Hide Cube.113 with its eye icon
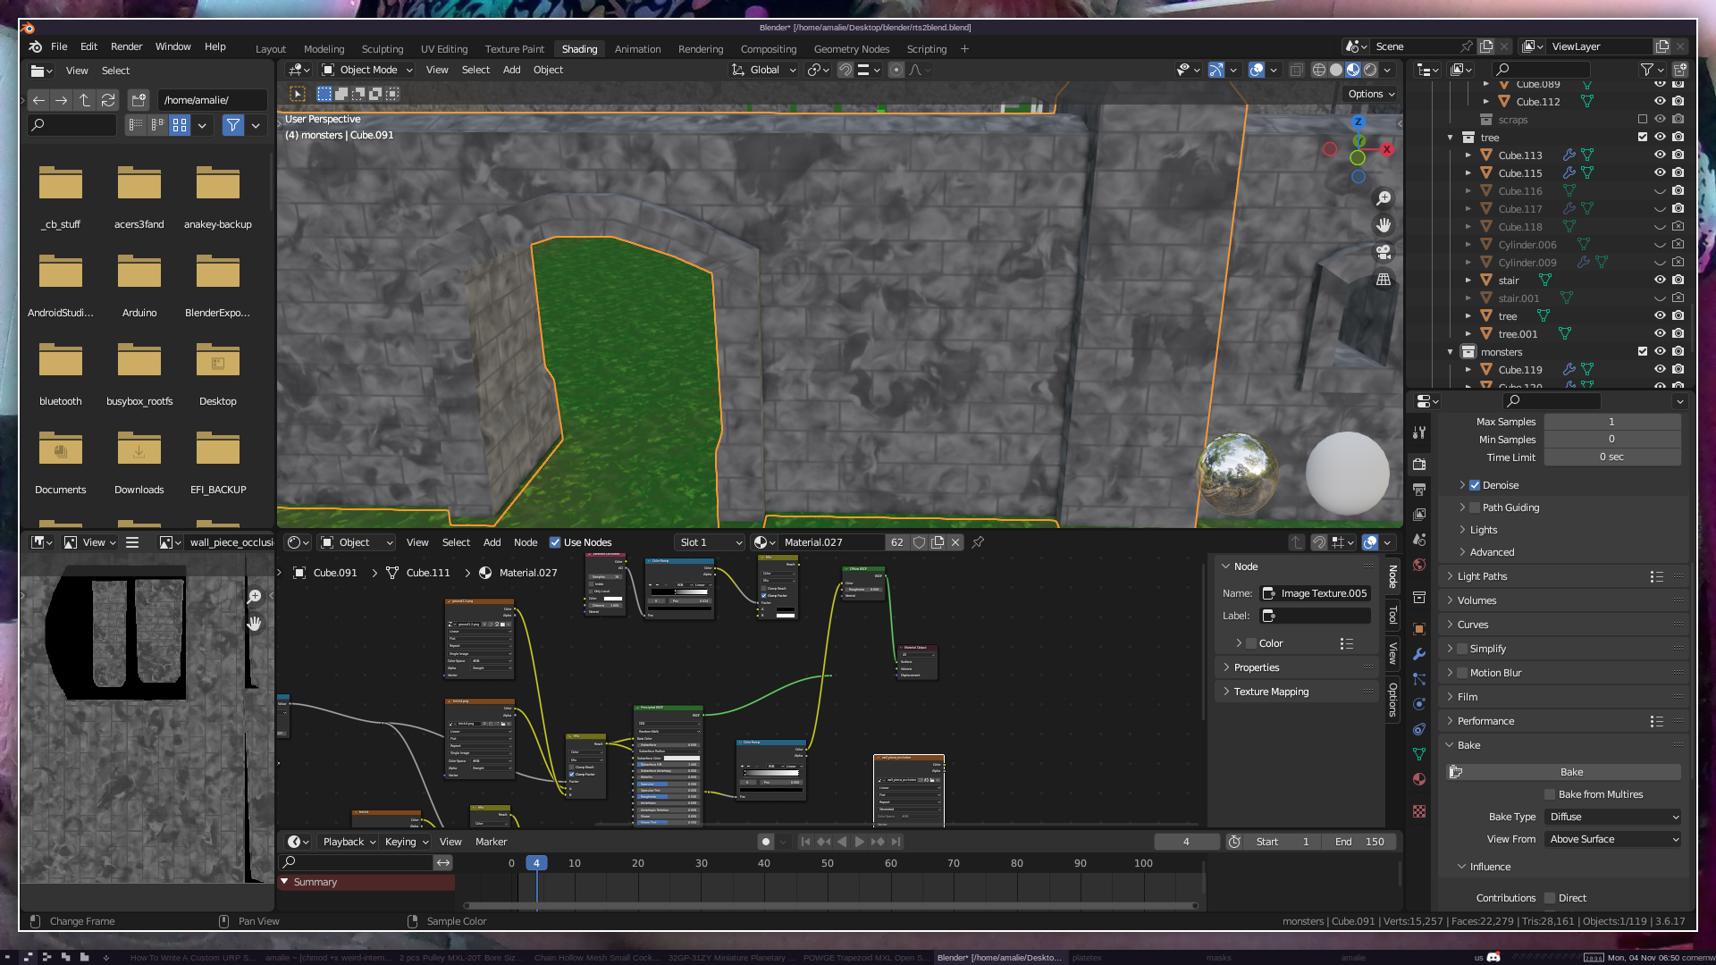 click(1660, 155)
